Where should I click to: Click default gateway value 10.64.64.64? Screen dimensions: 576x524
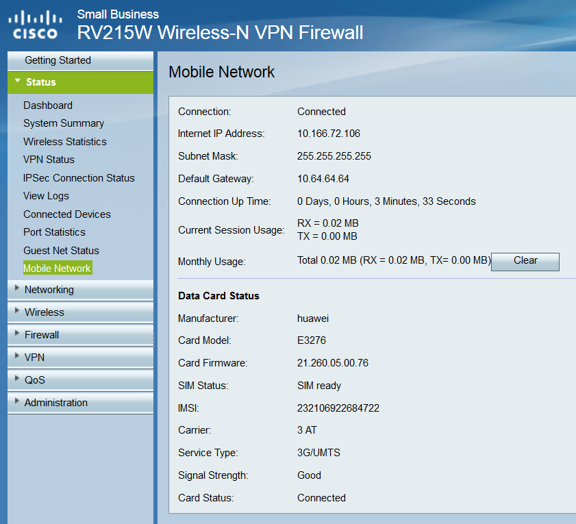click(323, 179)
